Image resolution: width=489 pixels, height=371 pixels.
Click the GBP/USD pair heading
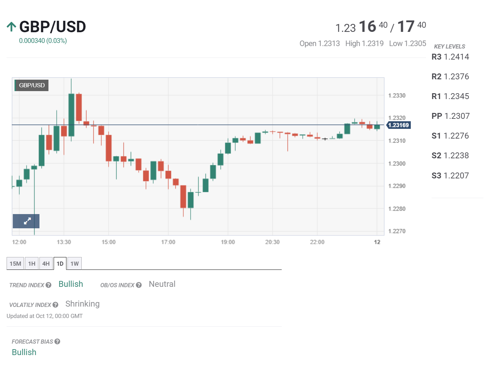53,27
